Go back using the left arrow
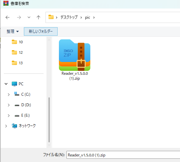Viewport: 180px width, 162px height. click(8, 17)
